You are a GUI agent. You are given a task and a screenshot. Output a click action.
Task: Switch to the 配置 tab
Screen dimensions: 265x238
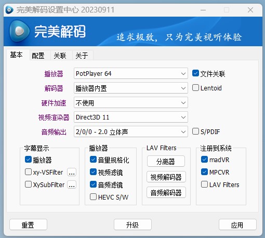38,56
